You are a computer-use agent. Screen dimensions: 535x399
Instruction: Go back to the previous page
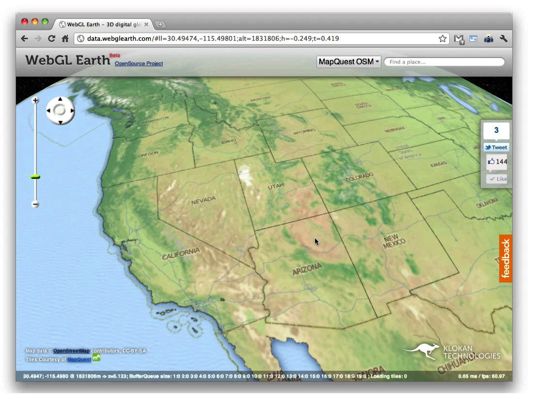pos(24,39)
